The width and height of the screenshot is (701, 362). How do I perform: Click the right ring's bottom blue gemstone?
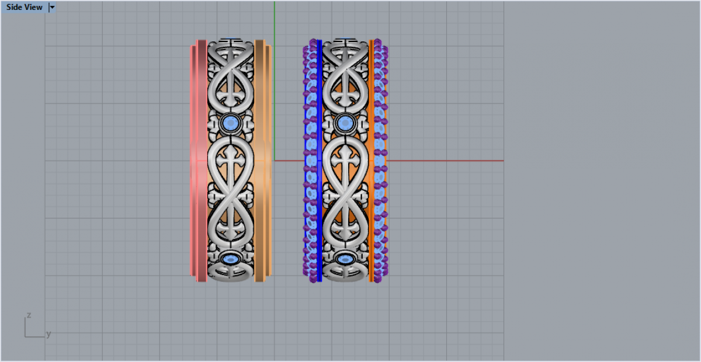345,259
